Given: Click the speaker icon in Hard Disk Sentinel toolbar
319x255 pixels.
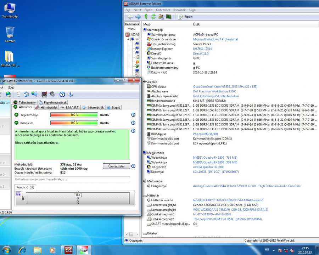Looking at the screenshot, I should click(x=52, y=94).
